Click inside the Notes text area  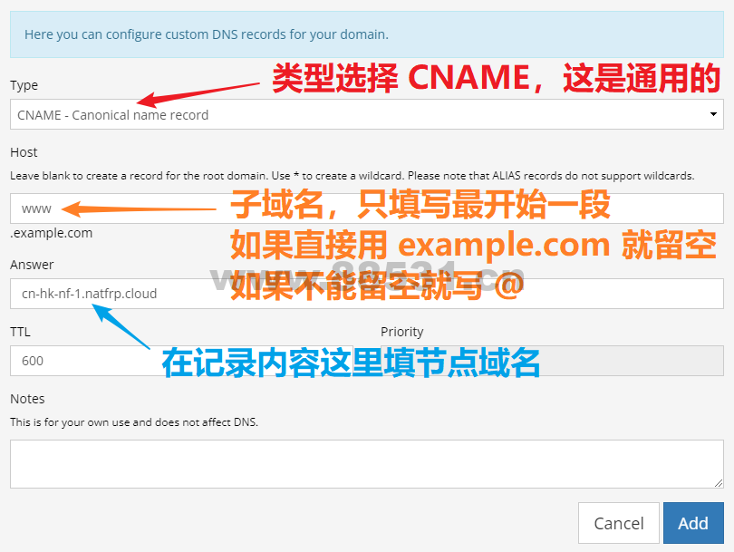tap(366, 464)
